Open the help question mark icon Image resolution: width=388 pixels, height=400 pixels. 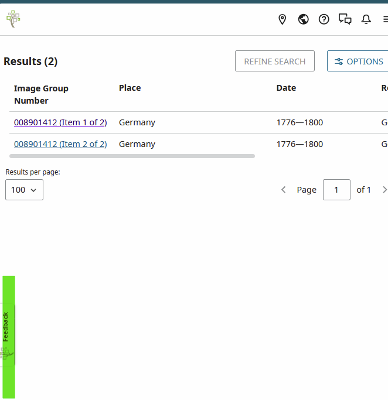pos(324,19)
